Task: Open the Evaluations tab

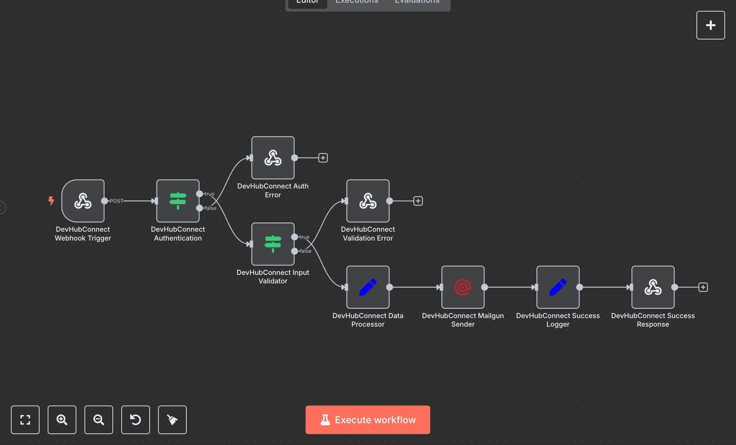Action: point(416,2)
